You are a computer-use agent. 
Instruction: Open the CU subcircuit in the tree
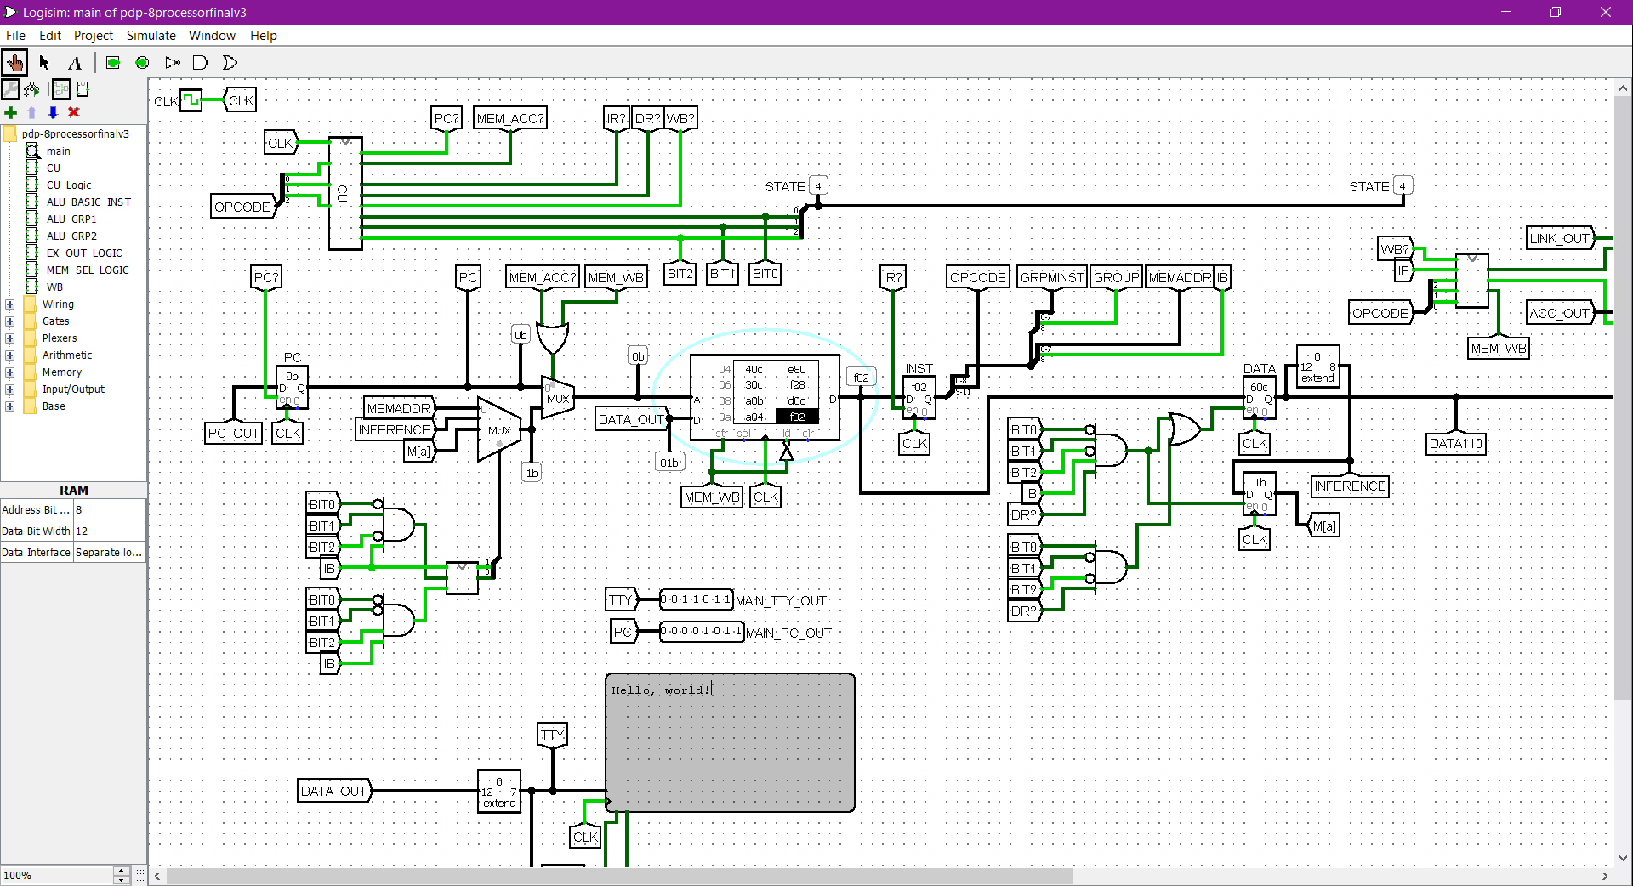(x=54, y=168)
